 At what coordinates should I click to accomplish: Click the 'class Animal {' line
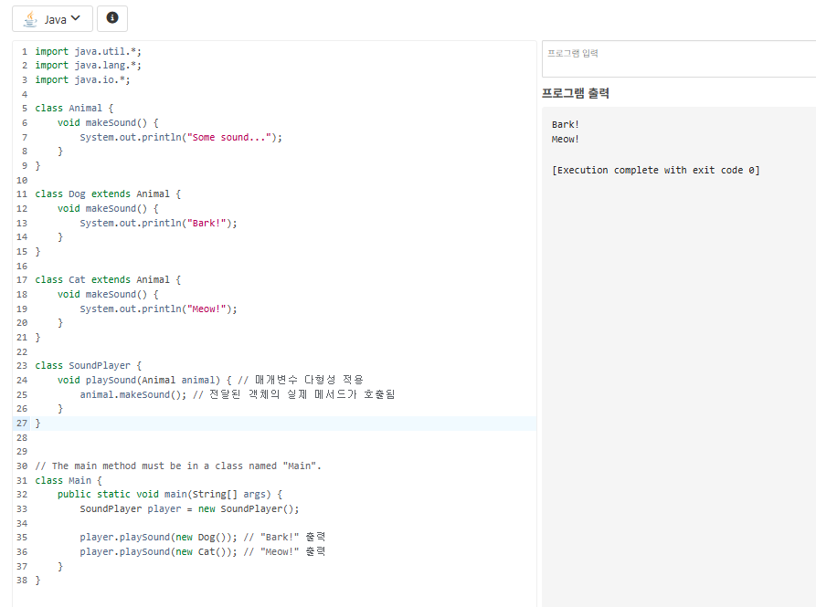(74, 108)
